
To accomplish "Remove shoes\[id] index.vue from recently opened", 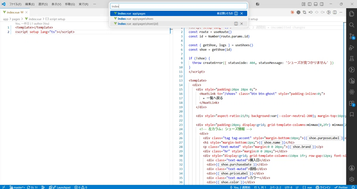I will pyautogui.click(x=242, y=23).
